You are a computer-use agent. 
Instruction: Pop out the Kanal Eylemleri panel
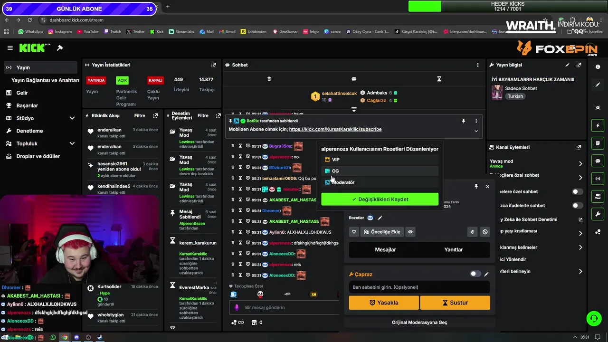[579, 147]
